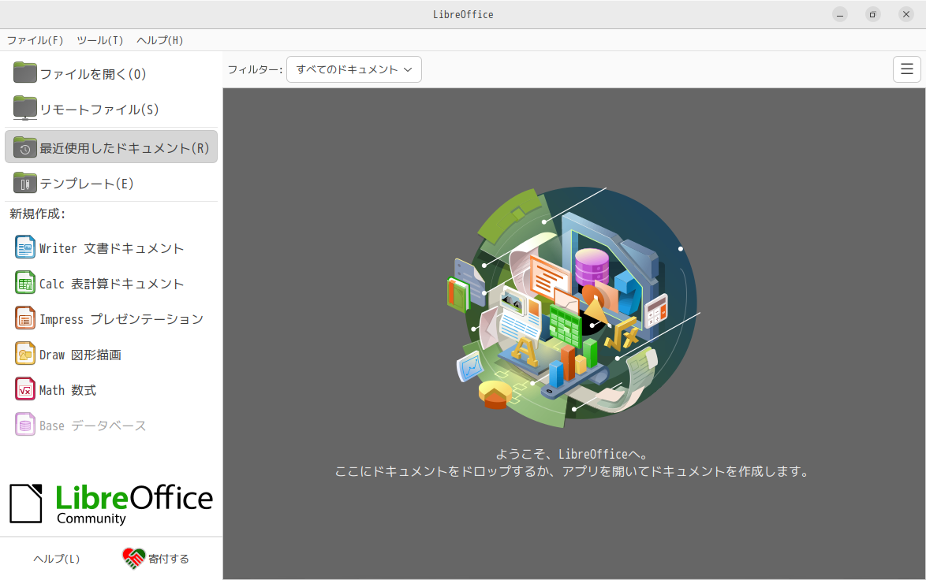Select 最近使用したドキュメント(R) button

click(111, 147)
